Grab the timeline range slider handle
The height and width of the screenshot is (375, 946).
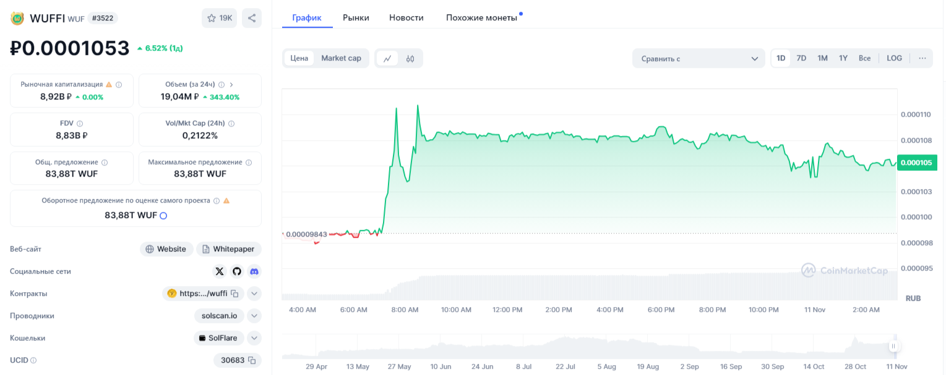pyautogui.click(x=893, y=347)
